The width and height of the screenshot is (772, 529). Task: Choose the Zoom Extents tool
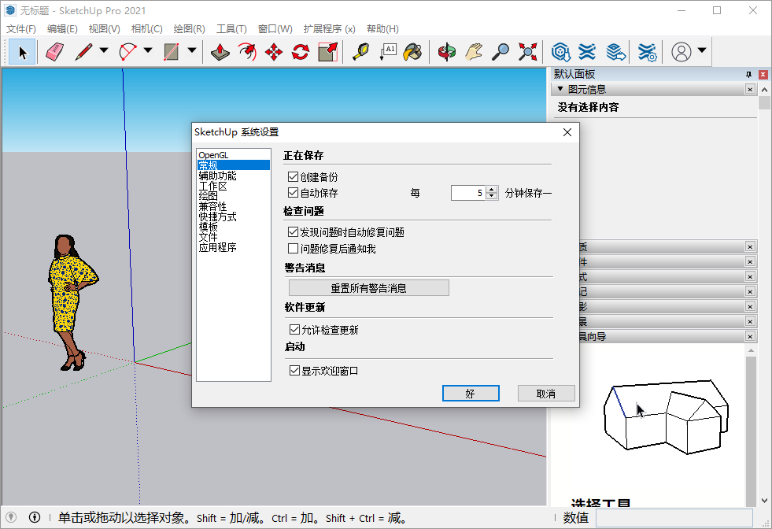click(x=527, y=51)
